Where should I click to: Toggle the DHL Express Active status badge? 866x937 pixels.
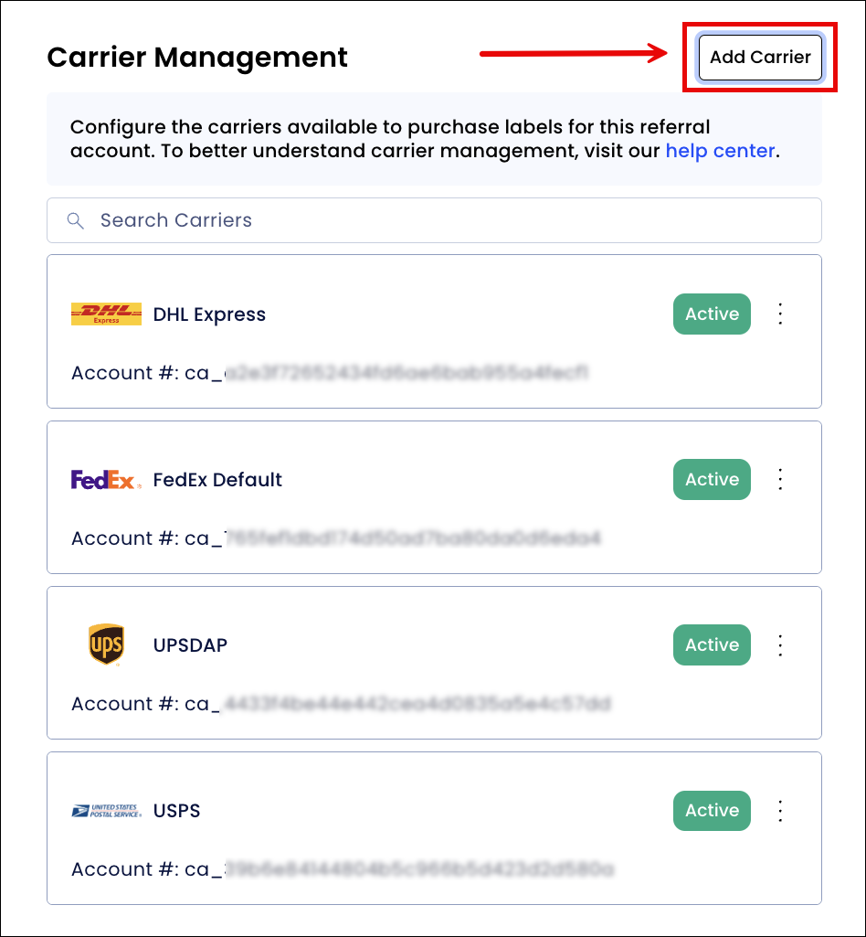click(712, 314)
